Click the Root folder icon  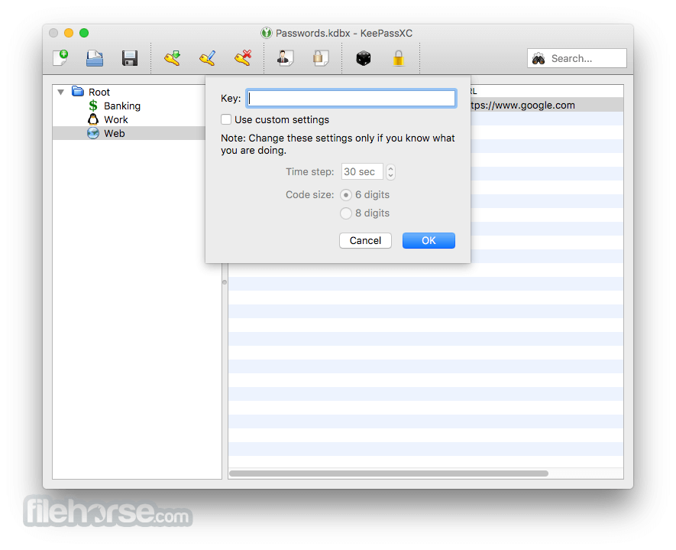tap(78, 91)
